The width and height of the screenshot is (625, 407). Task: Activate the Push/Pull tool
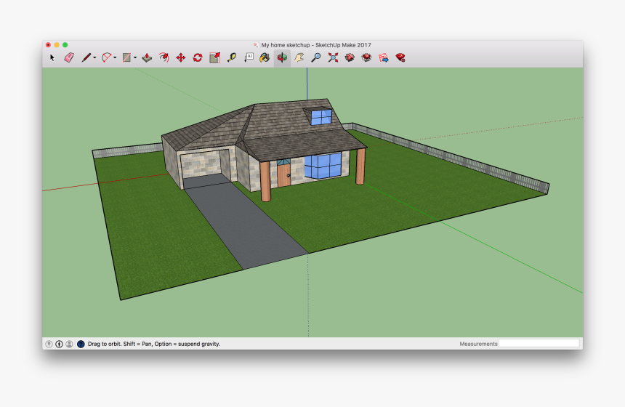147,57
